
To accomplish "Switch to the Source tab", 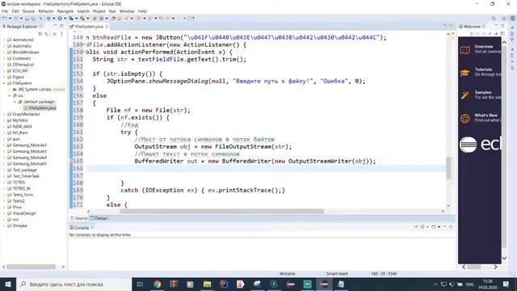I will pyautogui.click(x=79, y=218).
